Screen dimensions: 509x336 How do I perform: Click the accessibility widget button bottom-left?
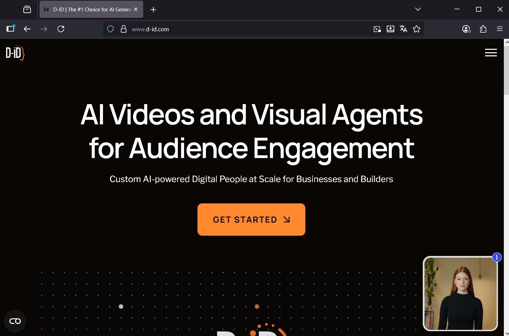pos(15,321)
